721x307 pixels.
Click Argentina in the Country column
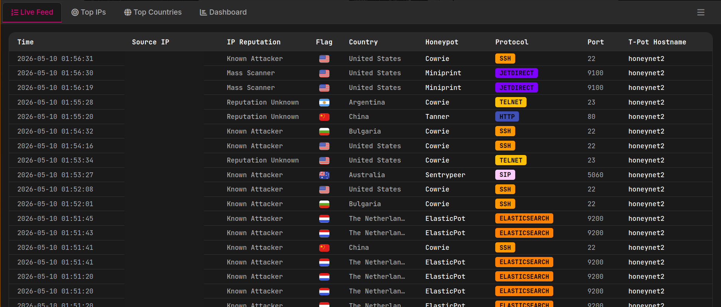pyautogui.click(x=367, y=102)
